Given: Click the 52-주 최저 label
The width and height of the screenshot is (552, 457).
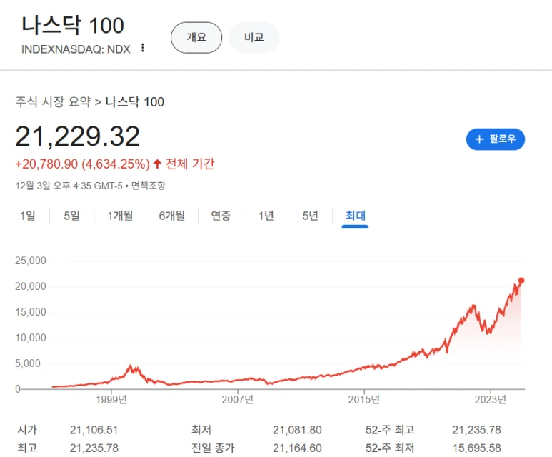Looking at the screenshot, I should tap(390, 448).
